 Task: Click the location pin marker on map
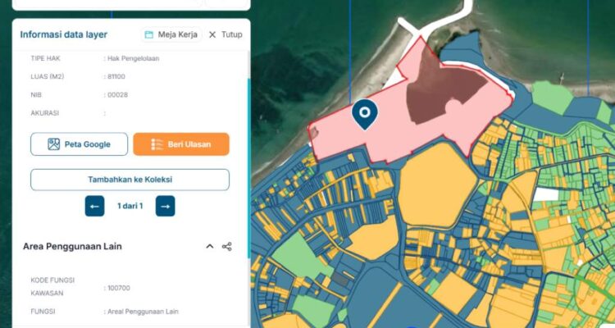[x=365, y=115]
